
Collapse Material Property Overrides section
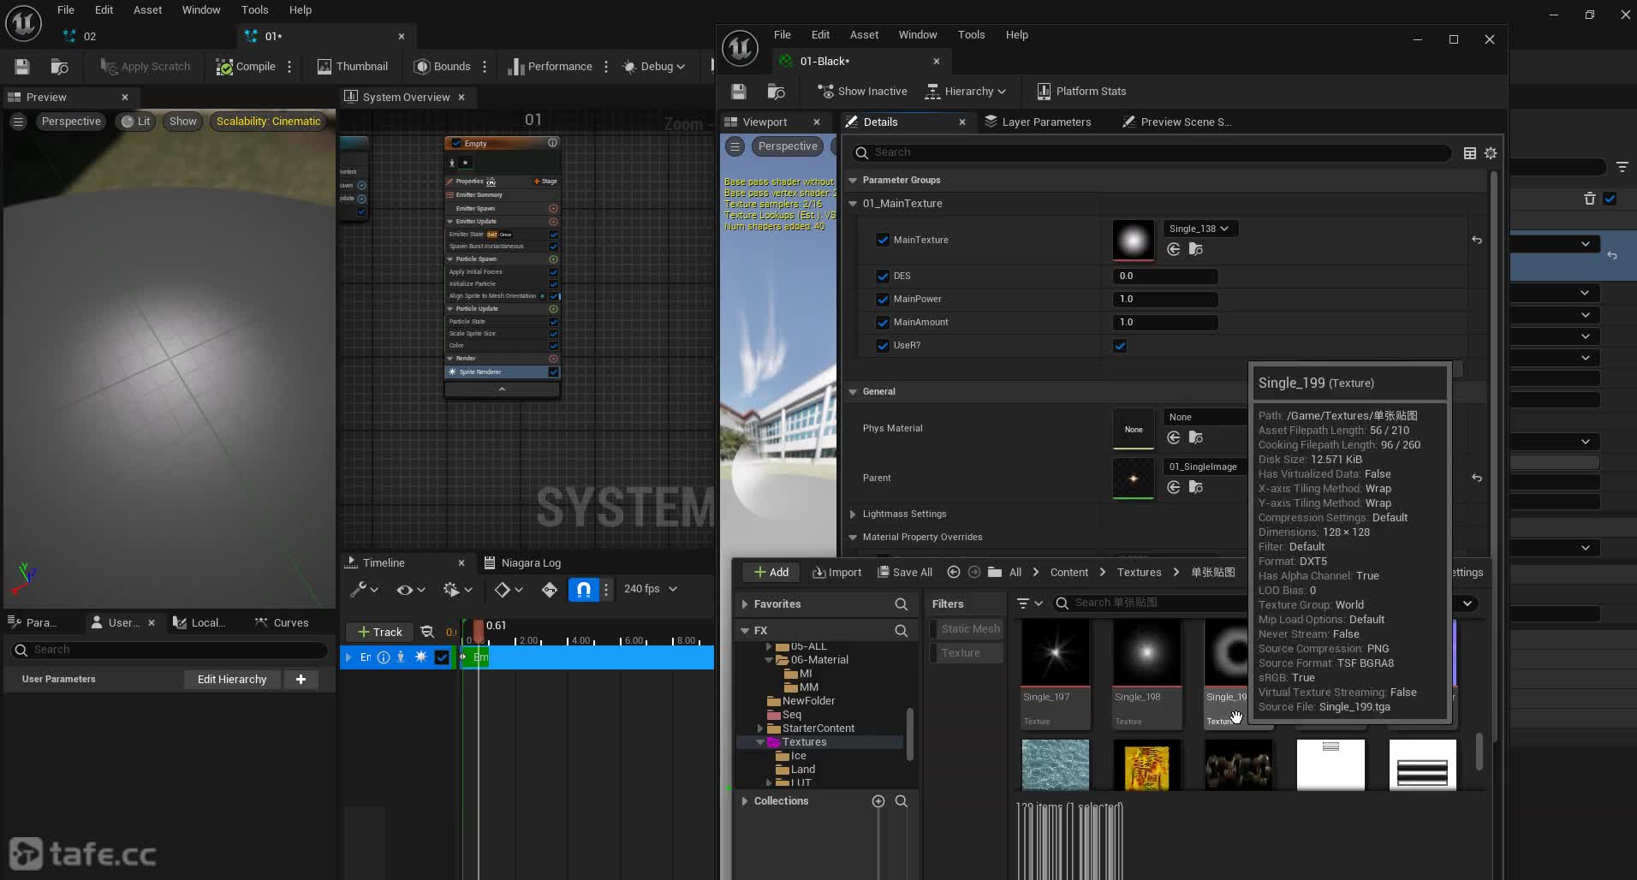pos(853,538)
